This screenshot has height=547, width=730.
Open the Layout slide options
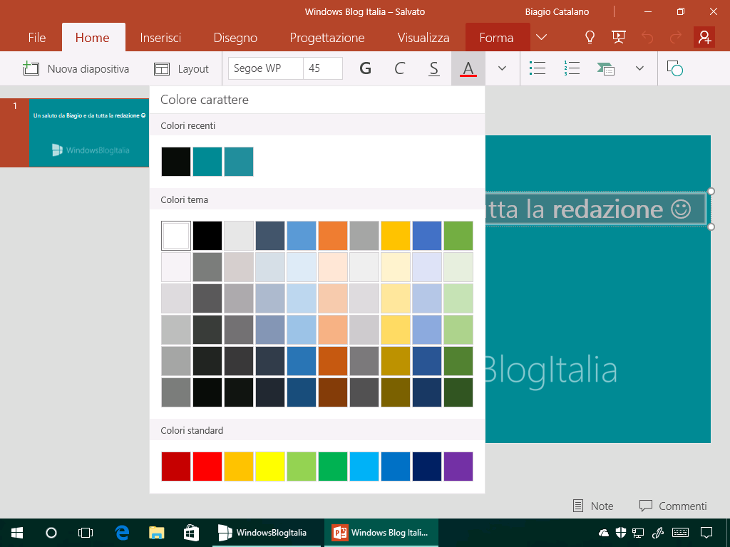(x=182, y=69)
